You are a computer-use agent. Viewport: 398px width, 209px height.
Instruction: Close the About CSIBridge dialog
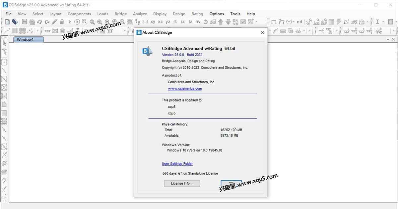click(262, 32)
